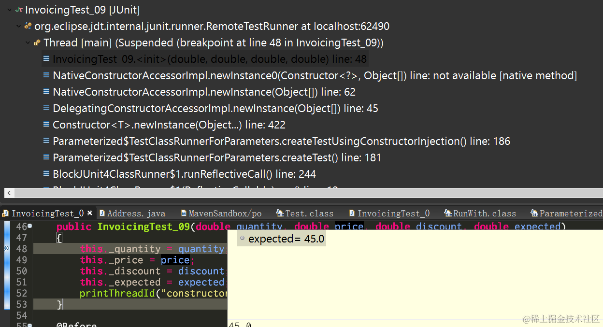Click line number 53 in the ruler
Image resolution: width=603 pixels, height=327 pixels.
[21, 304]
